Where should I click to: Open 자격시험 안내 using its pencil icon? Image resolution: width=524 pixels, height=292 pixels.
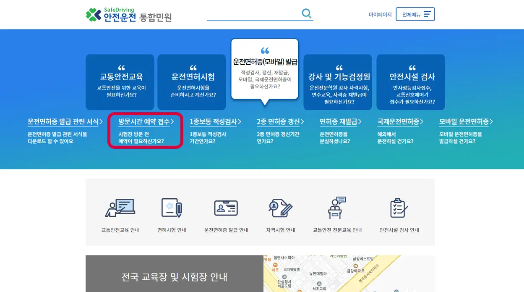281,208
